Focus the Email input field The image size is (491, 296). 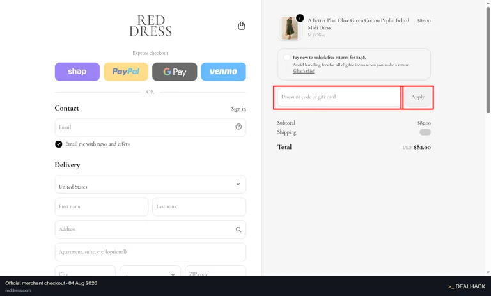(150, 127)
